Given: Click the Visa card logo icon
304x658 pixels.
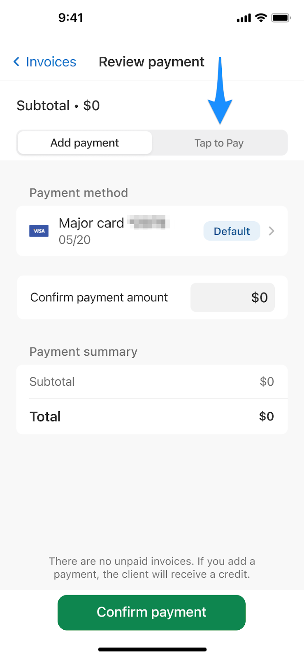Looking at the screenshot, I should (x=39, y=231).
